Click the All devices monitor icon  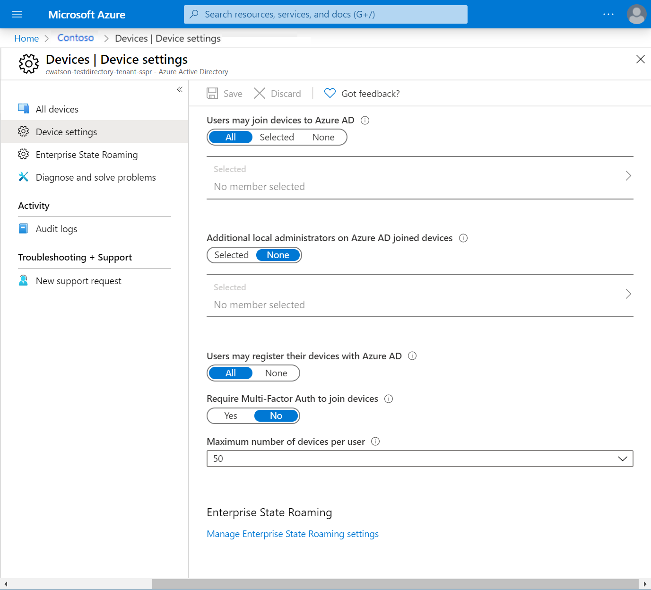pos(23,109)
